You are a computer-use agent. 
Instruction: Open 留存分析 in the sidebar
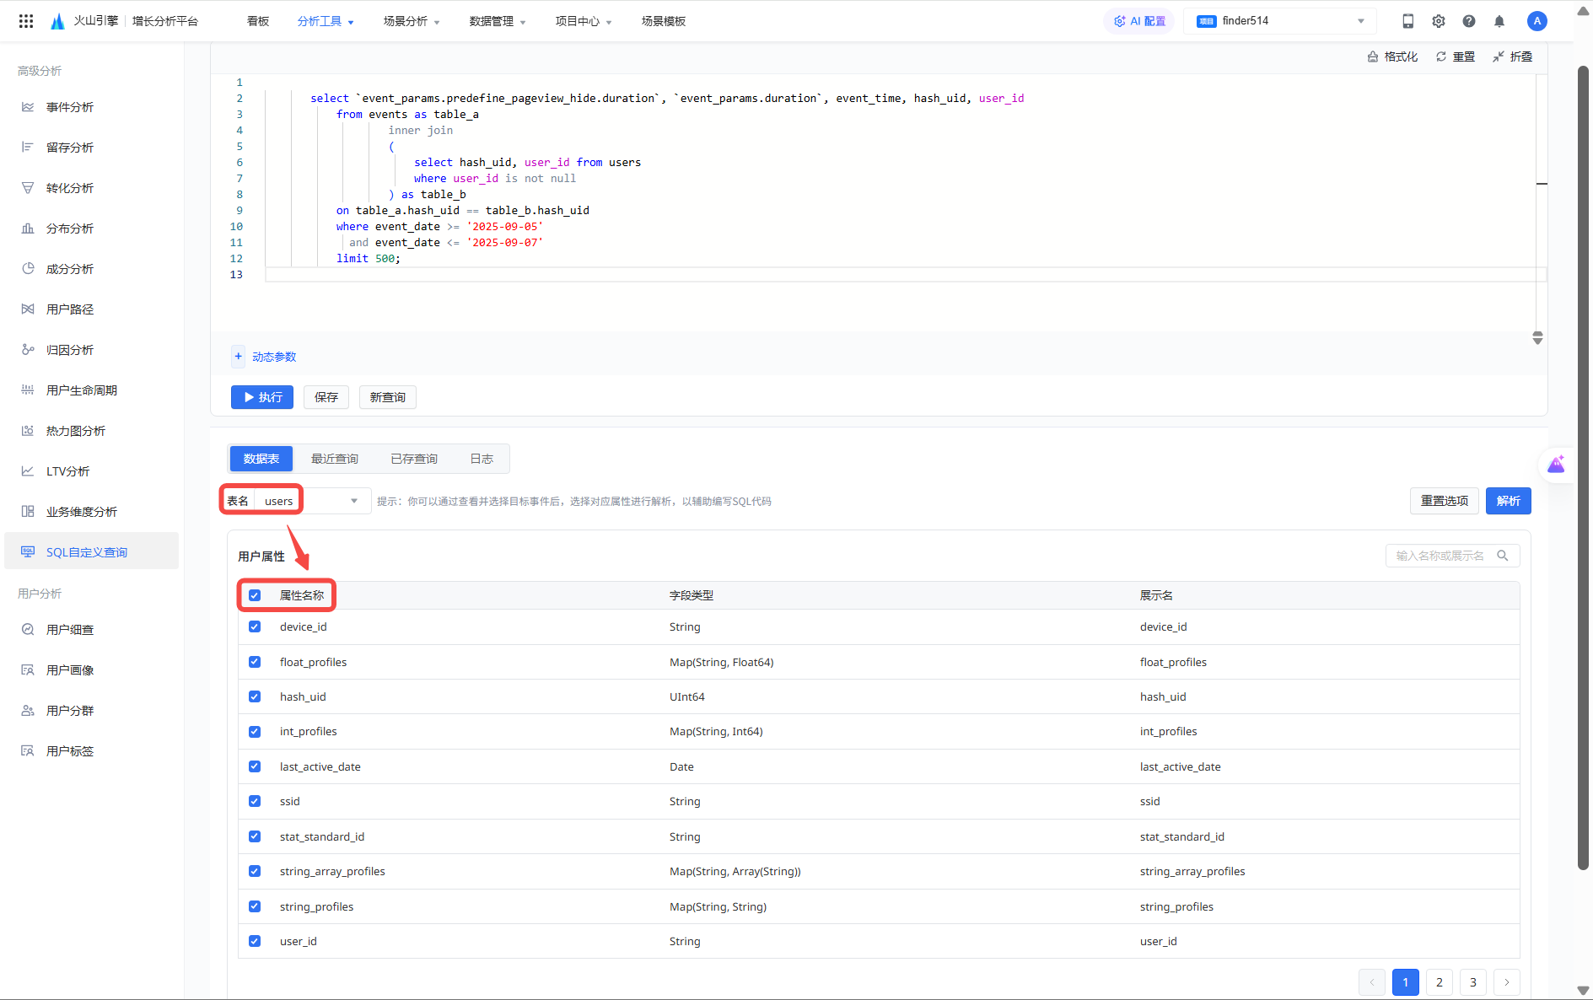pyautogui.click(x=70, y=148)
